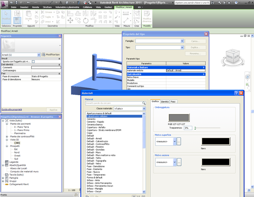Open the Struttura ribbon tab
The height and width of the screenshot is (197, 254).
point(47,7)
